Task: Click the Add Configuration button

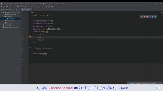Action: 23,7
